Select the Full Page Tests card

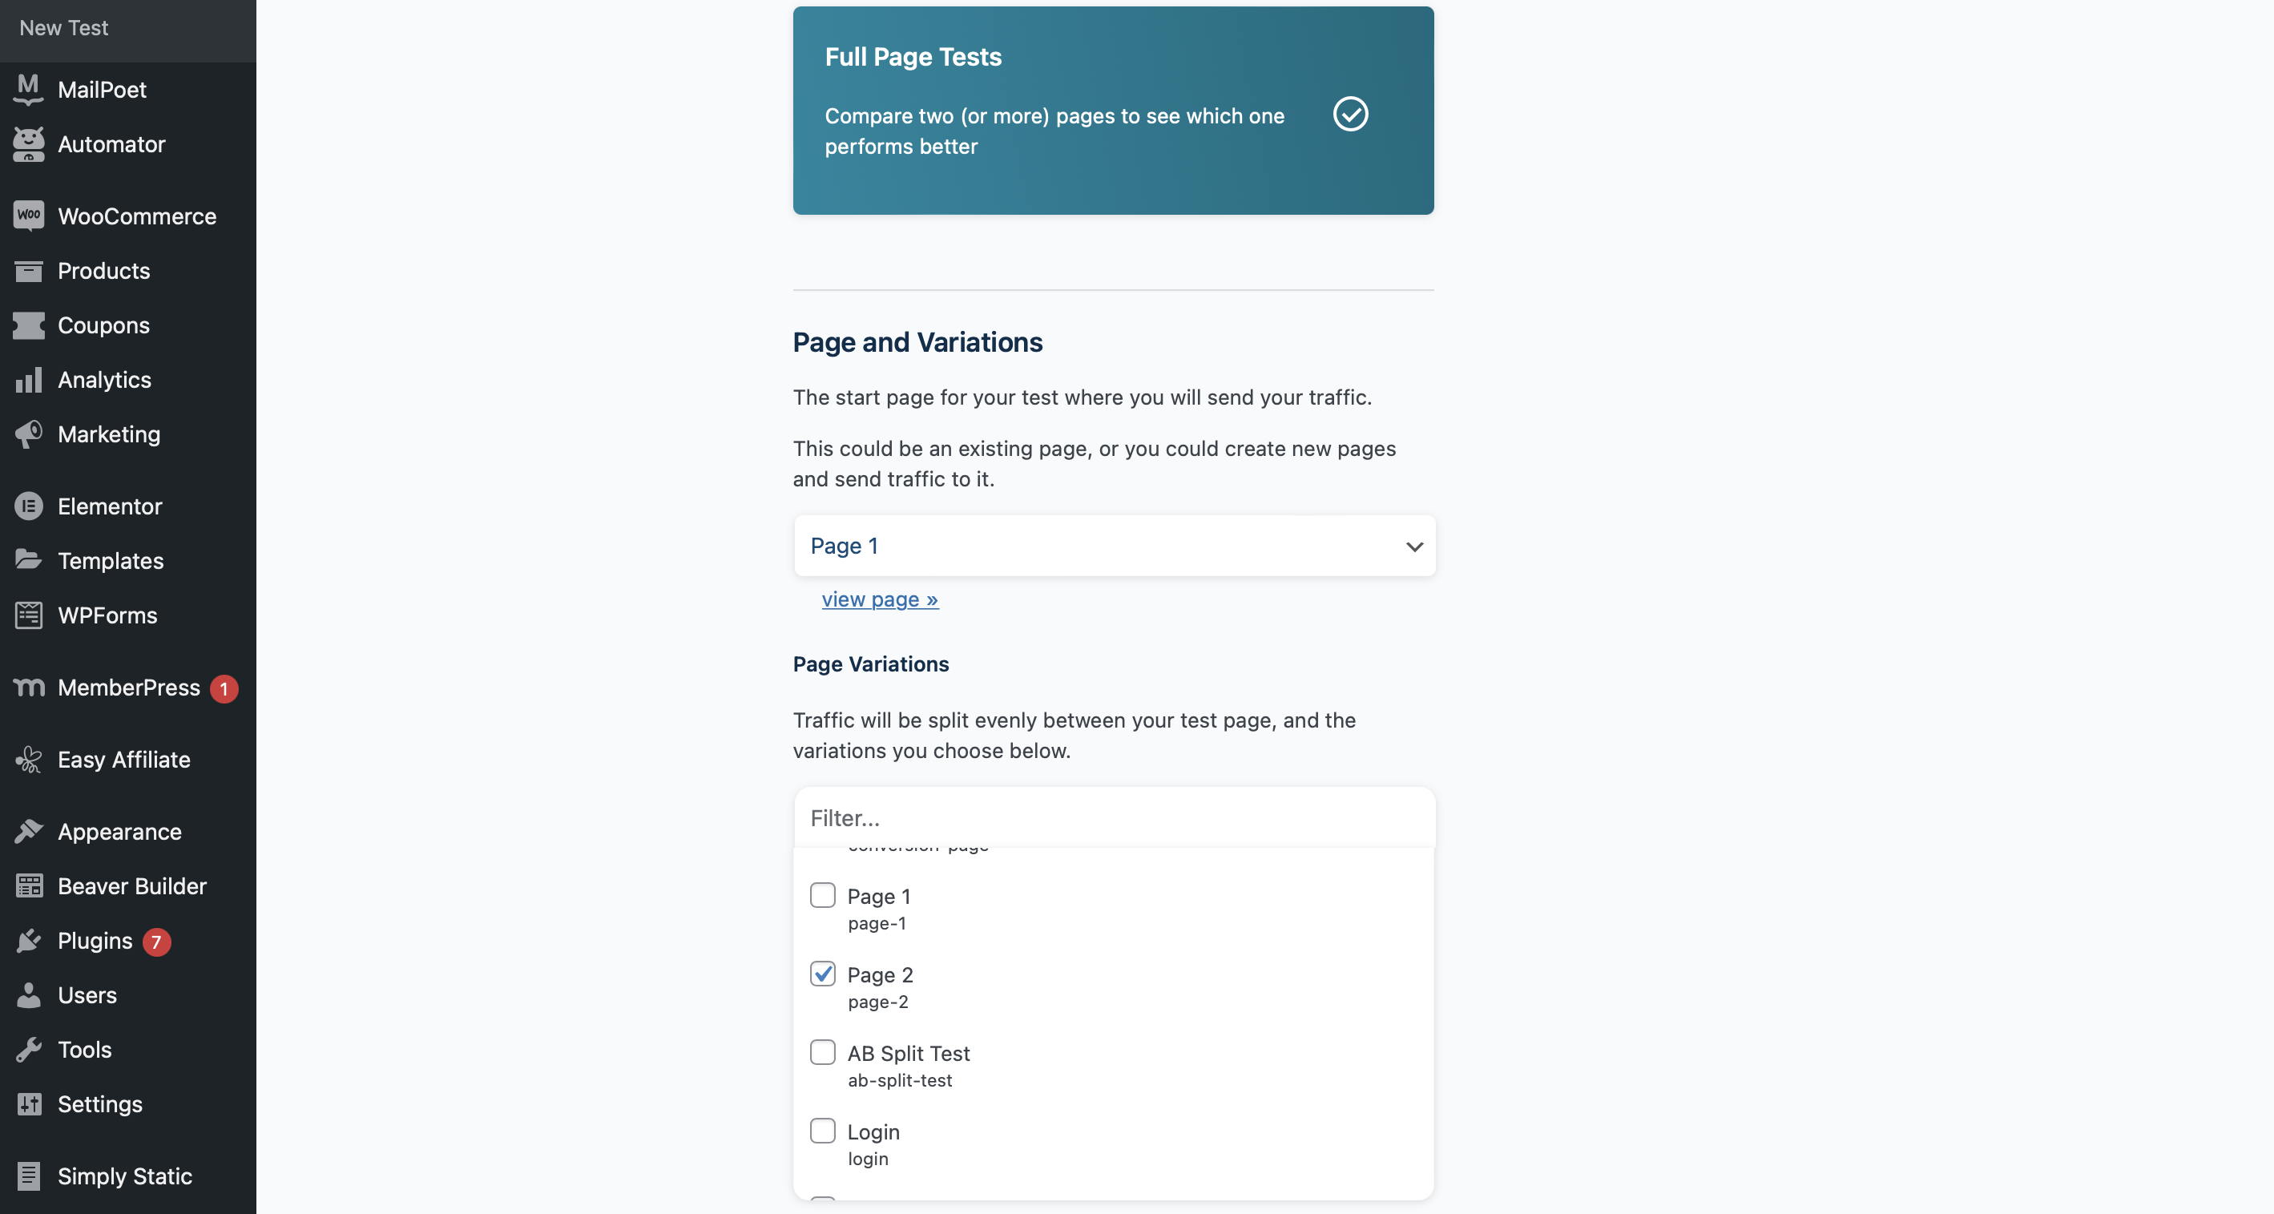[1113, 111]
